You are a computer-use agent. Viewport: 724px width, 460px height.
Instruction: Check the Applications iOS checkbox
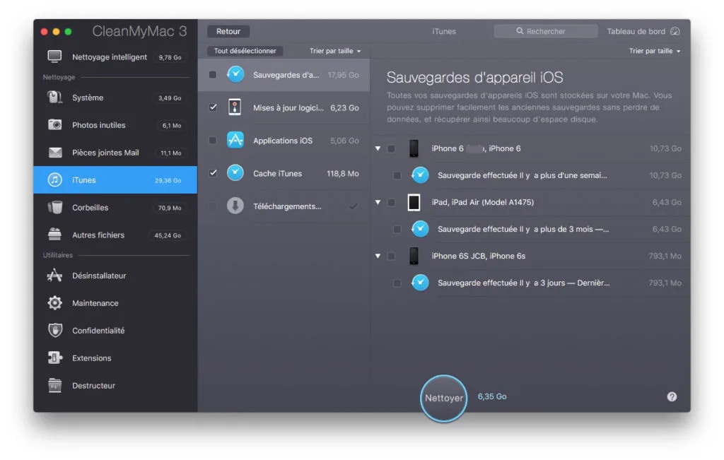point(212,140)
